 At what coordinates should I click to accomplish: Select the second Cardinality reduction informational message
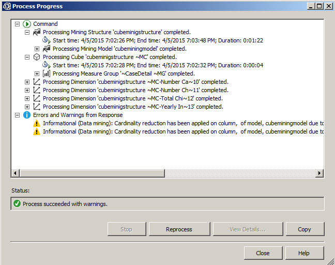coord(183,131)
